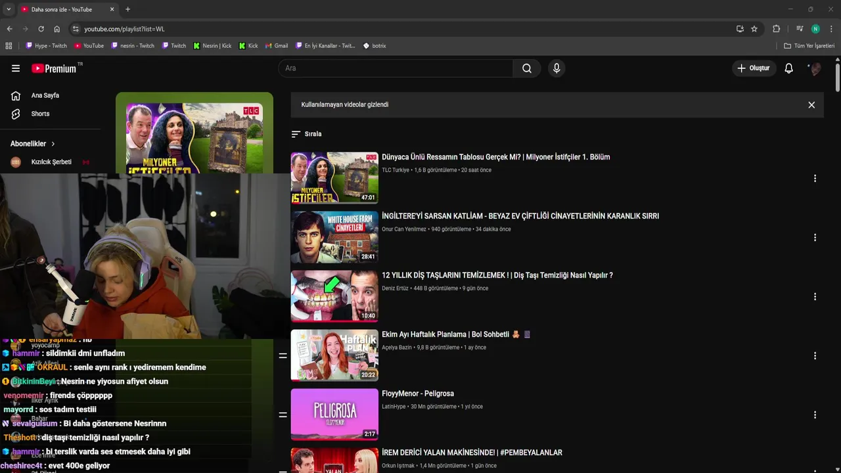Open the tab search dropdown arrow
This screenshot has height=473, width=841.
[9, 9]
